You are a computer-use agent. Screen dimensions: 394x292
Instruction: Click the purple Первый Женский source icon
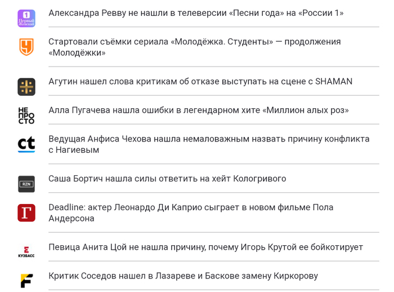click(x=26, y=18)
